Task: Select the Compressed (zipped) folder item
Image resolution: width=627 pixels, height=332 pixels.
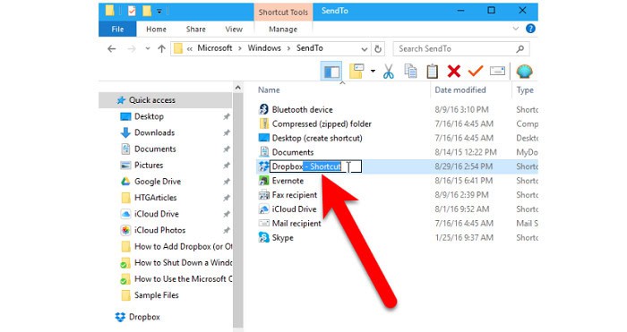Action: [x=322, y=123]
